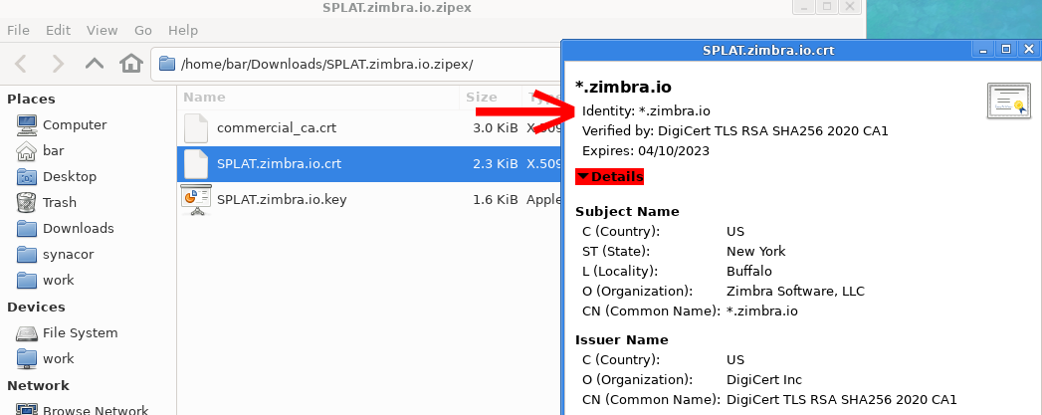
Task: Select the SPLAT.zimbra.io.key file name
Action: point(282,199)
